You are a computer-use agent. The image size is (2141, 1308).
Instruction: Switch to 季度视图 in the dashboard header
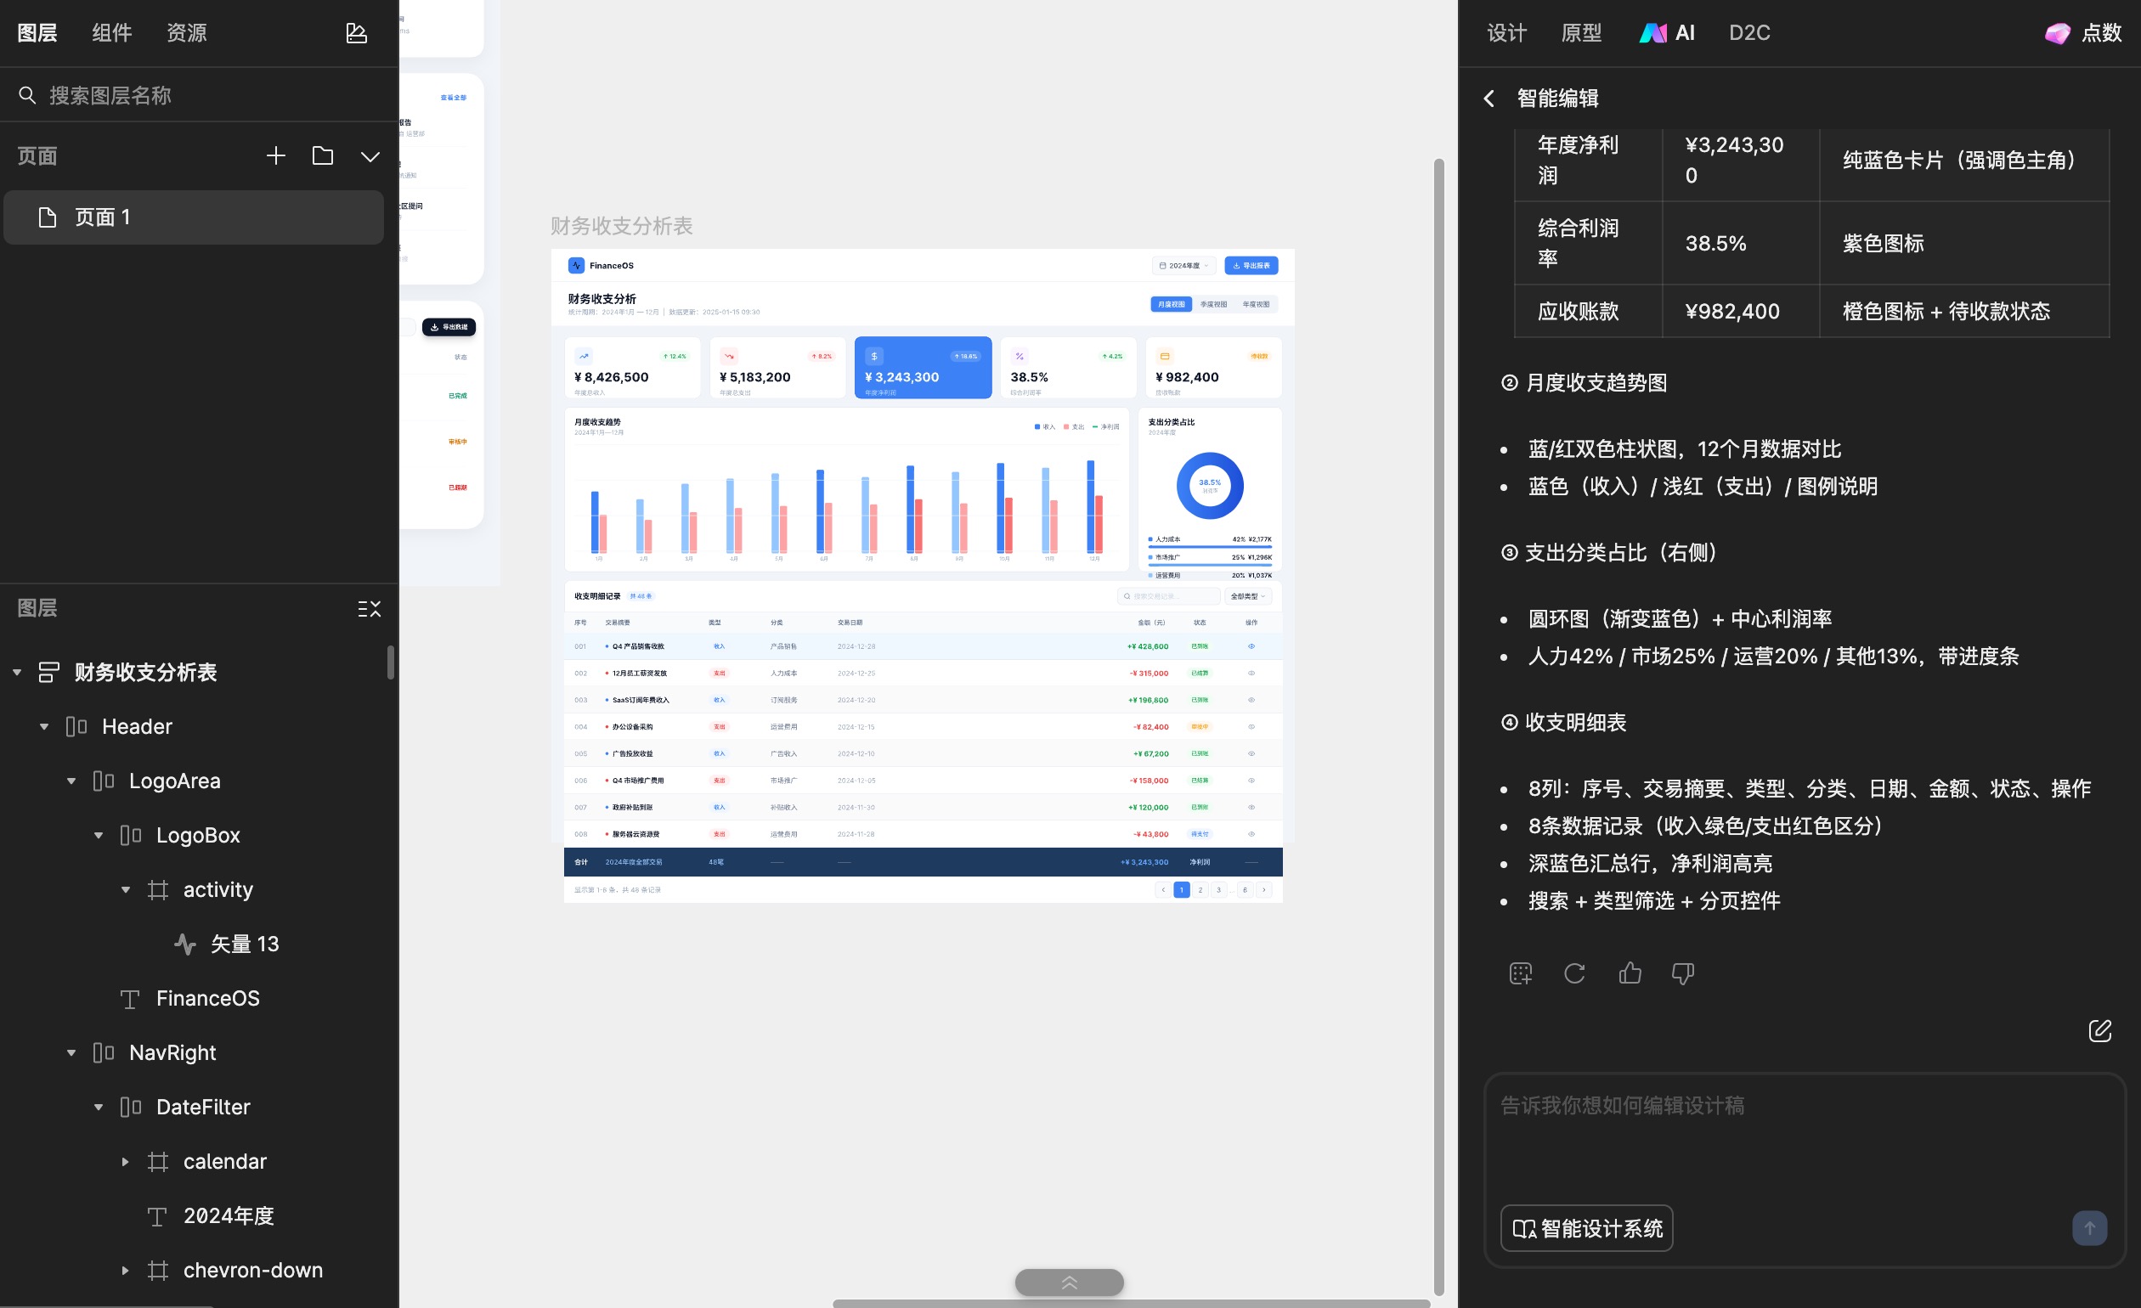pyautogui.click(x=1213, y=304)
